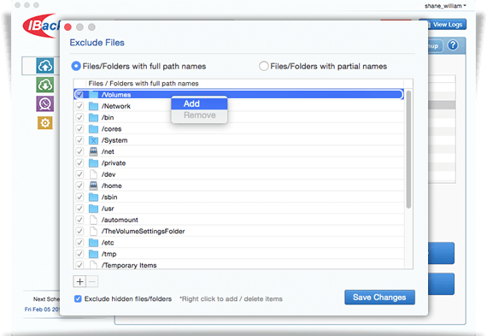Click the plus button to add item
Image resolution: width=487 pixels, height=336 pixels.
(79, 281)
